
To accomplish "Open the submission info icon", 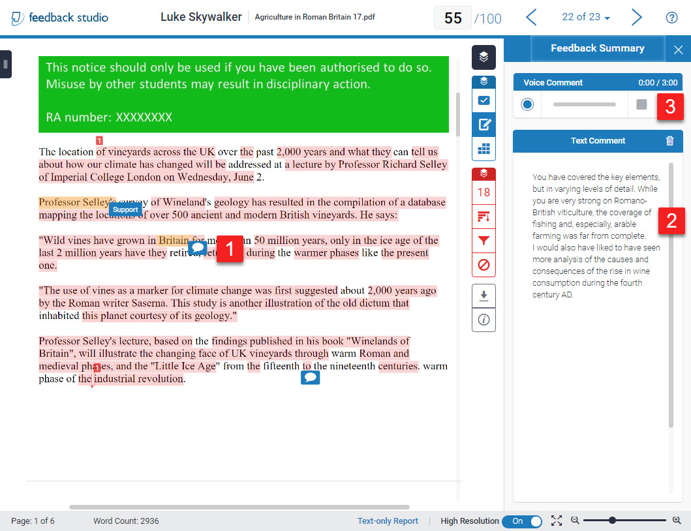I will click(x=484, y=320).
